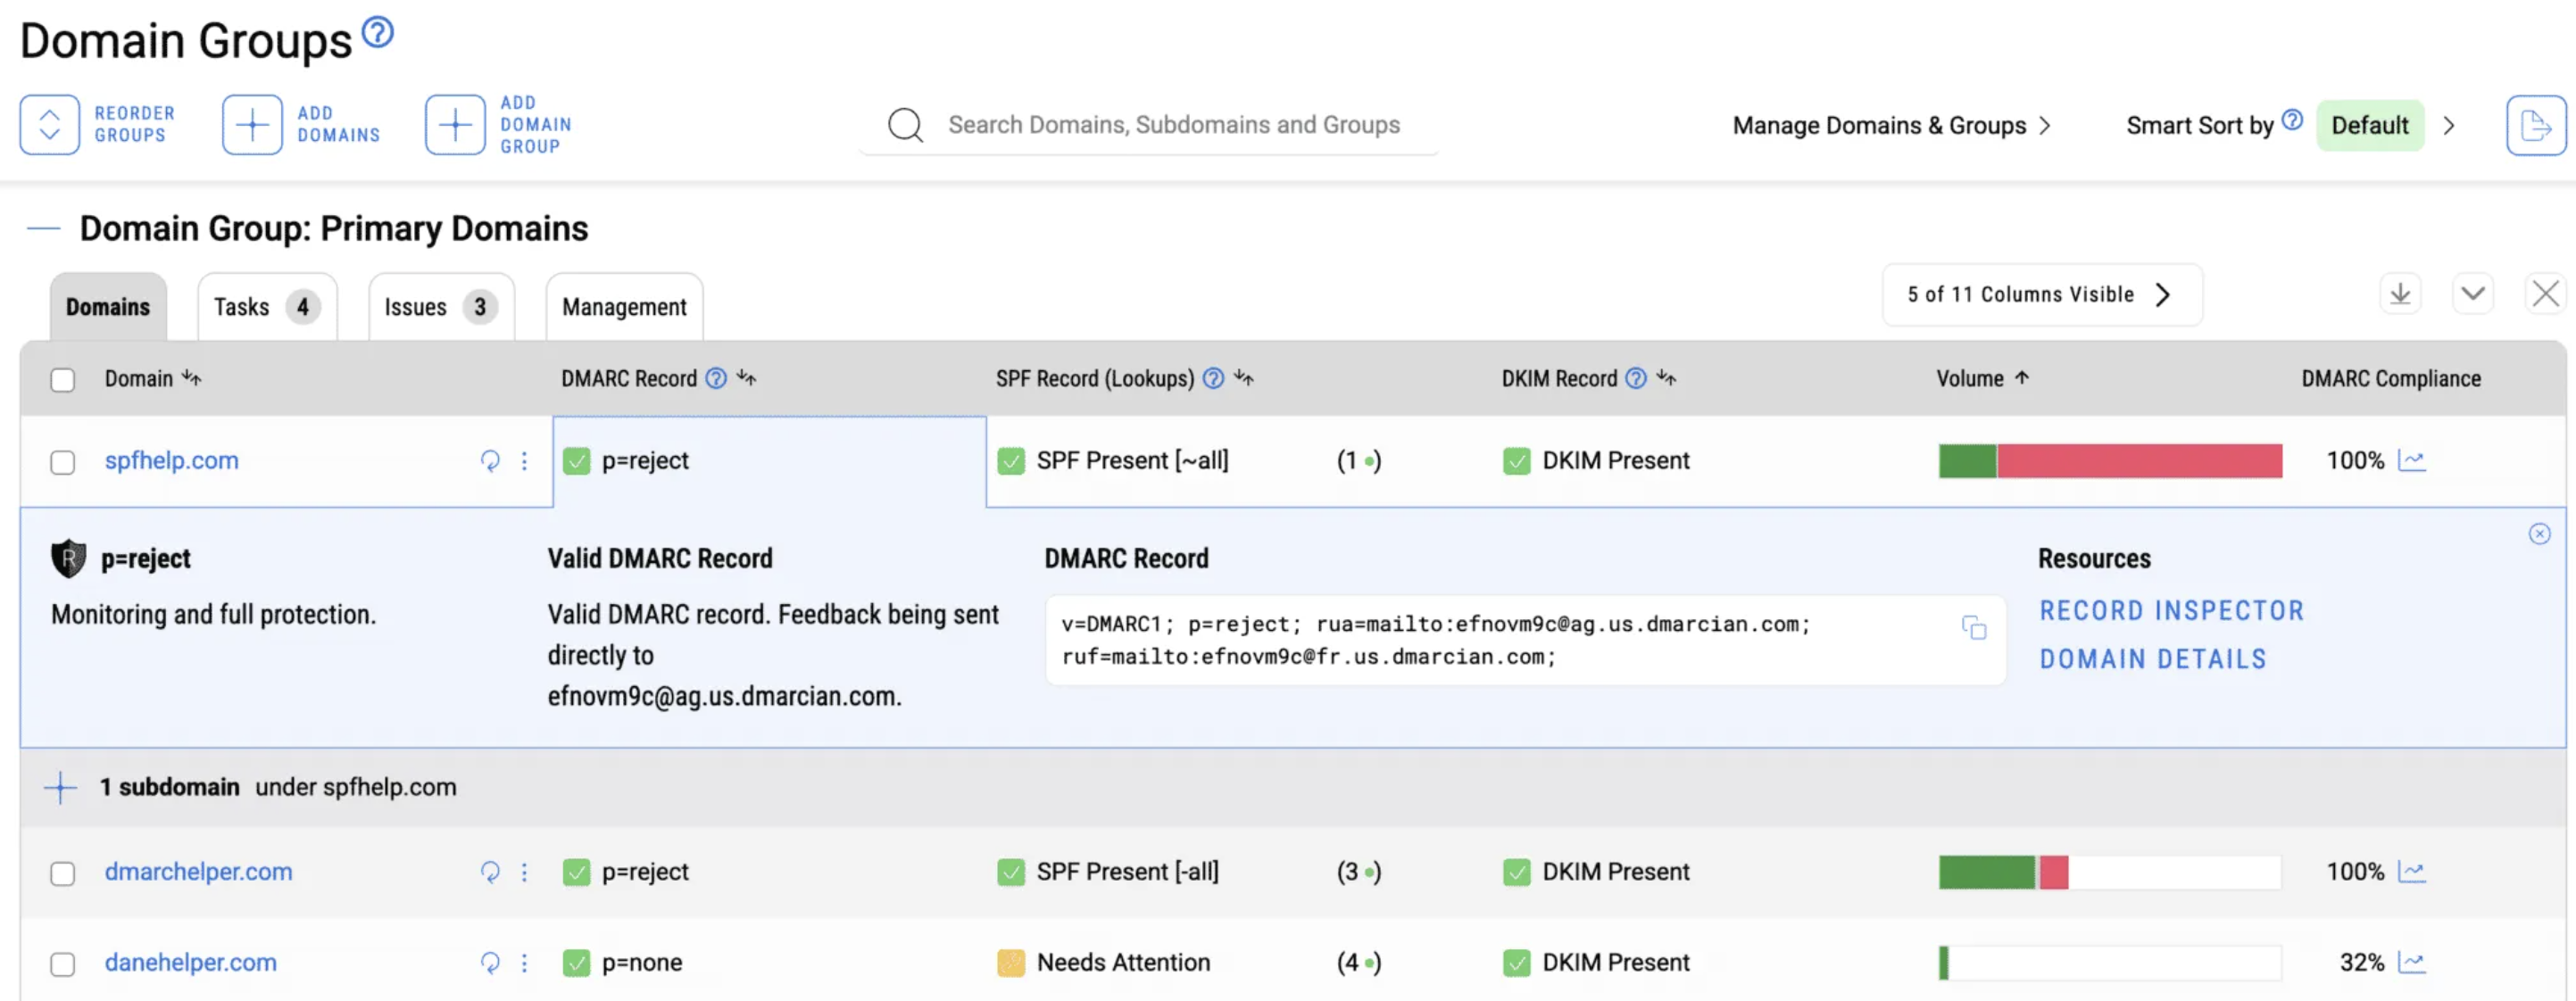Switch to the Tasks tab

coord(267,307)
